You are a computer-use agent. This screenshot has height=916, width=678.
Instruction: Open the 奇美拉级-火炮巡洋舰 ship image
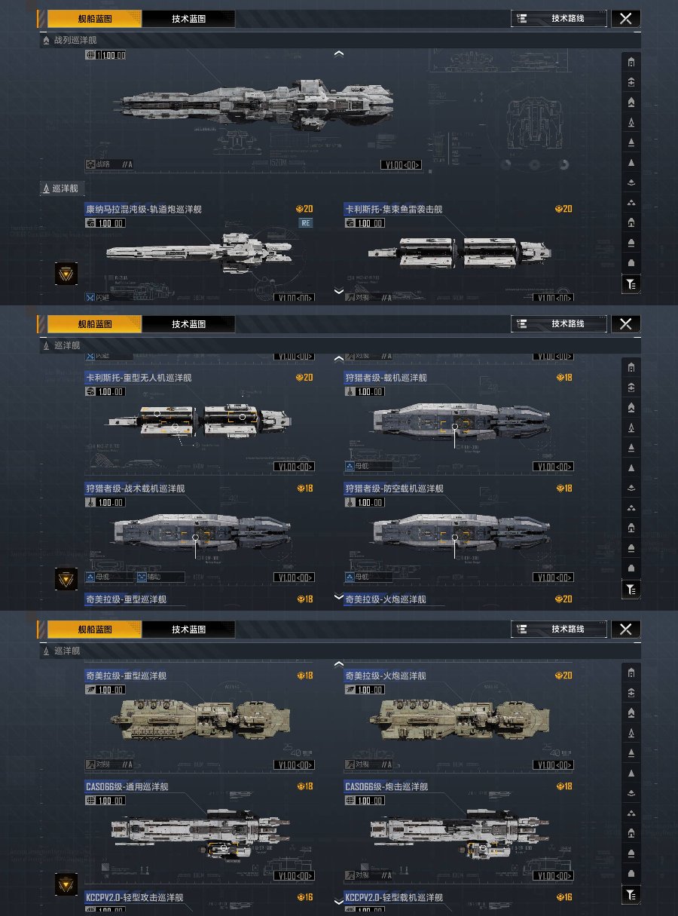click(x=459, y=718)
